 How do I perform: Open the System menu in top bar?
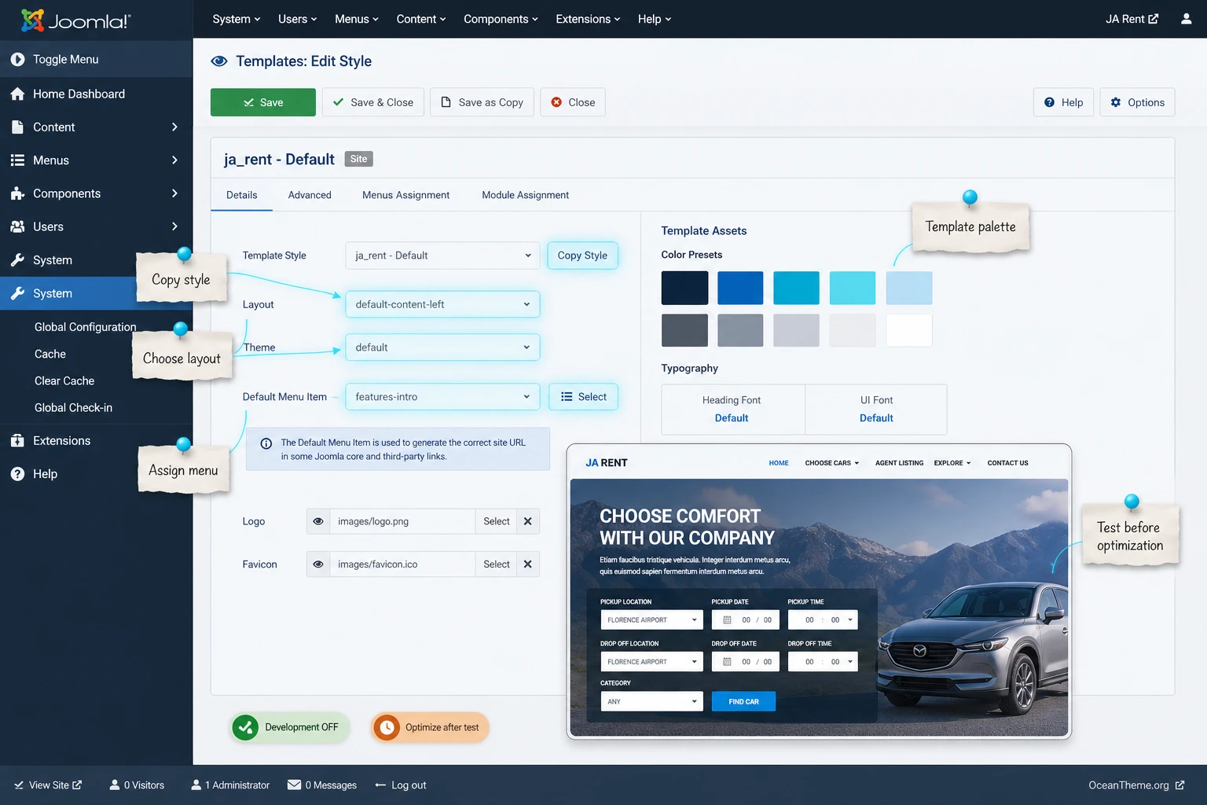click(x=236, y=19)
